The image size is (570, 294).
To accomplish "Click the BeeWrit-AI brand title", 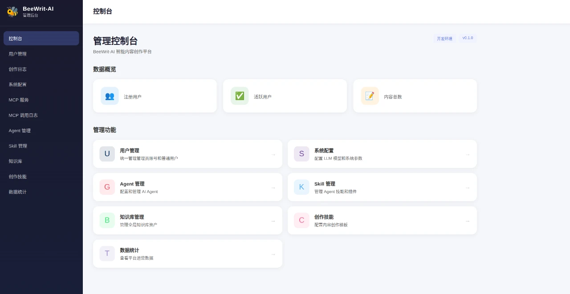I will [38, 8].
